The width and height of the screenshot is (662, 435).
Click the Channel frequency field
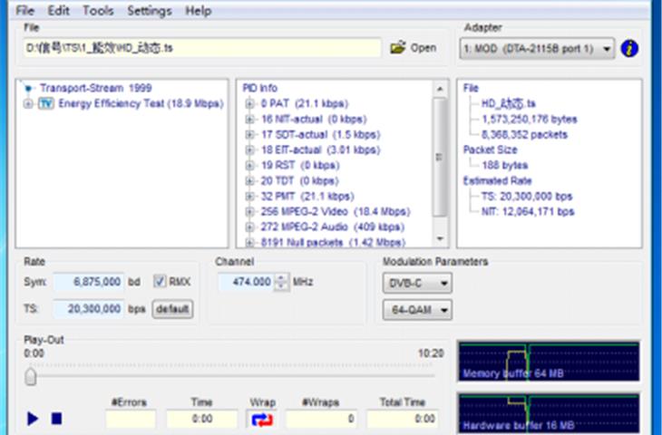click(246, 282)
